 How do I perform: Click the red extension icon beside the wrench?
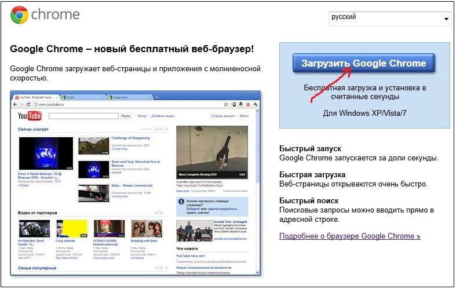pyautogui.click(x=248, y=104)
